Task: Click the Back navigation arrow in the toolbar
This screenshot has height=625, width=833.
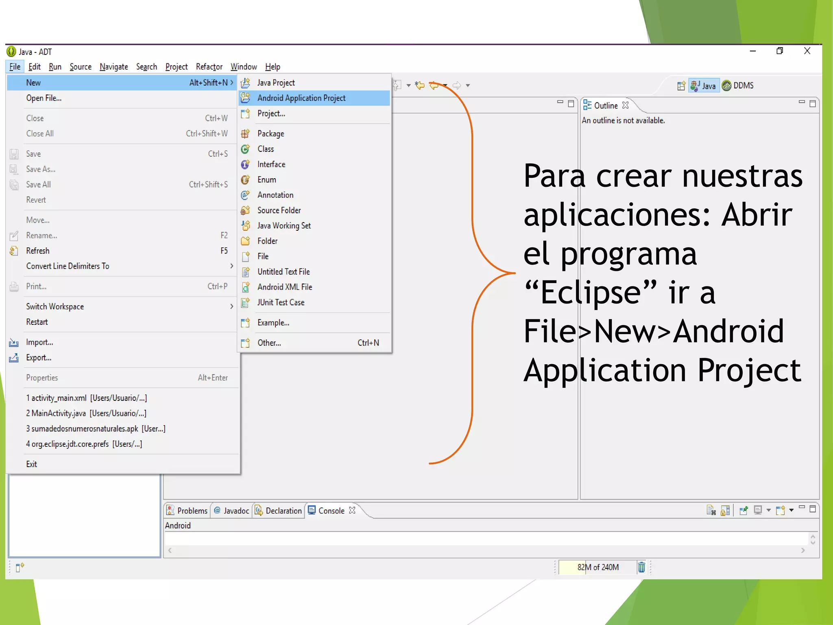Action: (434, 85)
